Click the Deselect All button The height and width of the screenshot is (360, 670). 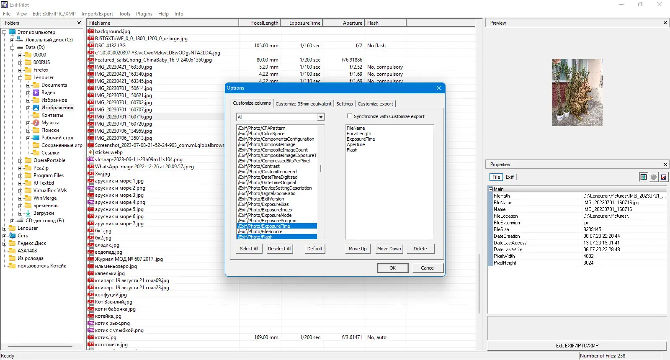(280, 249)
